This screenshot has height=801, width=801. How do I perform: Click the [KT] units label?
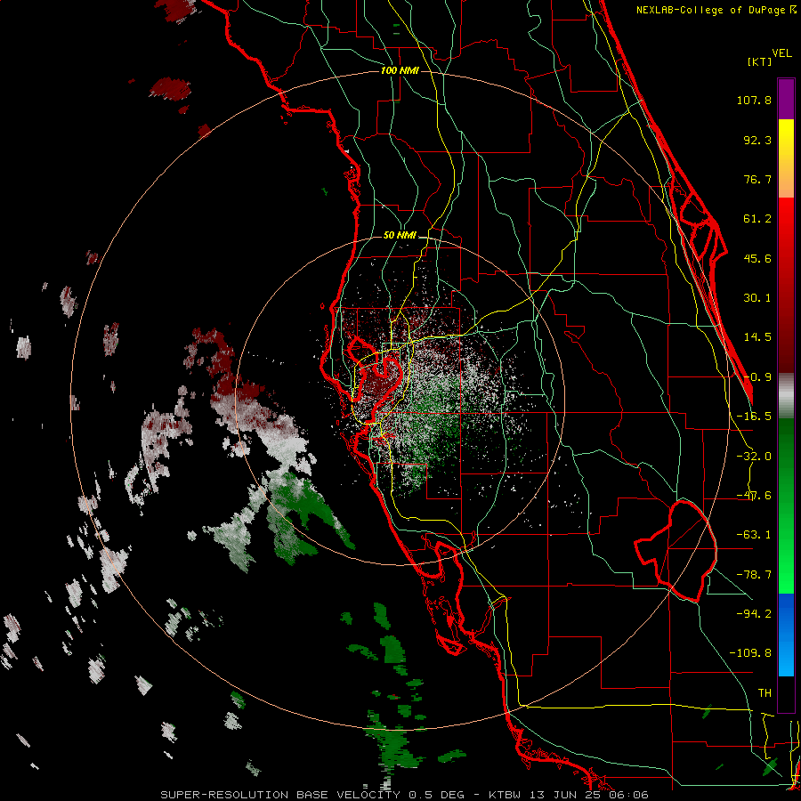759,61
